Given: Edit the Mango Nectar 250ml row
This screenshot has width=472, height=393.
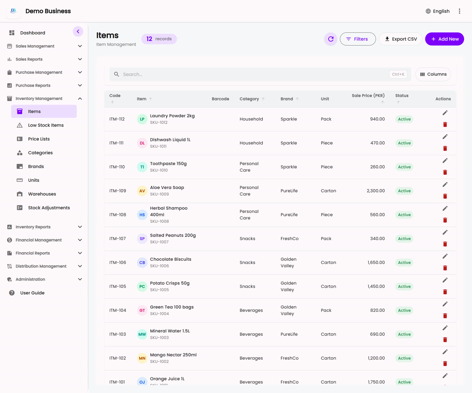Looking at the screenshot, I should coord(445,352).
